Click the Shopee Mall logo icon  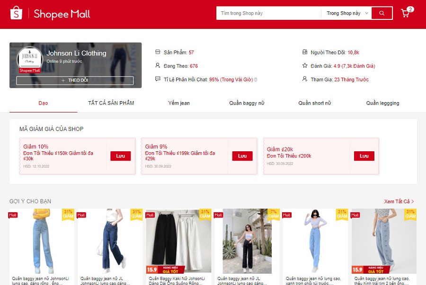[16, 13]
